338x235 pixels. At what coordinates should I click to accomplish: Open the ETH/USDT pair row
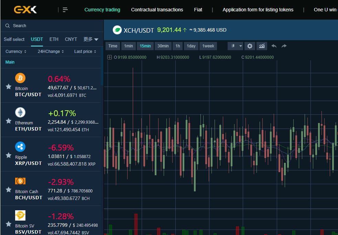[51, 120]
